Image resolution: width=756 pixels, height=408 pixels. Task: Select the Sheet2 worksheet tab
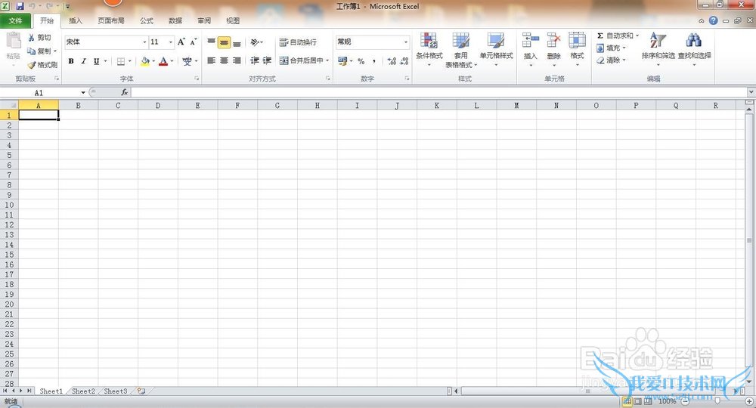pos(83,391)
